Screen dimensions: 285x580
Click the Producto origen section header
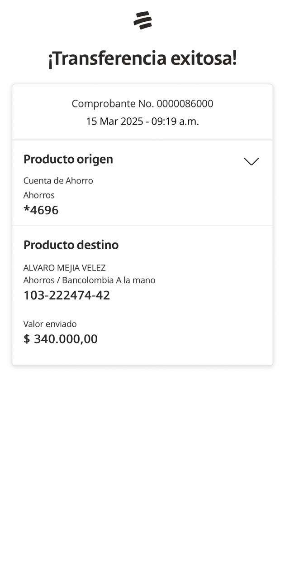[x=68, y=159]
